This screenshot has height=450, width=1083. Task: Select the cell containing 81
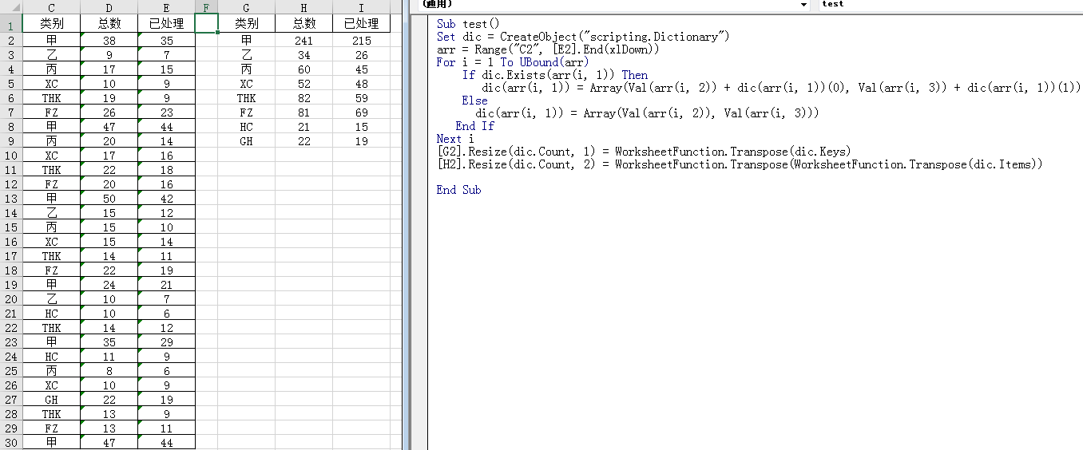(304, 112)
